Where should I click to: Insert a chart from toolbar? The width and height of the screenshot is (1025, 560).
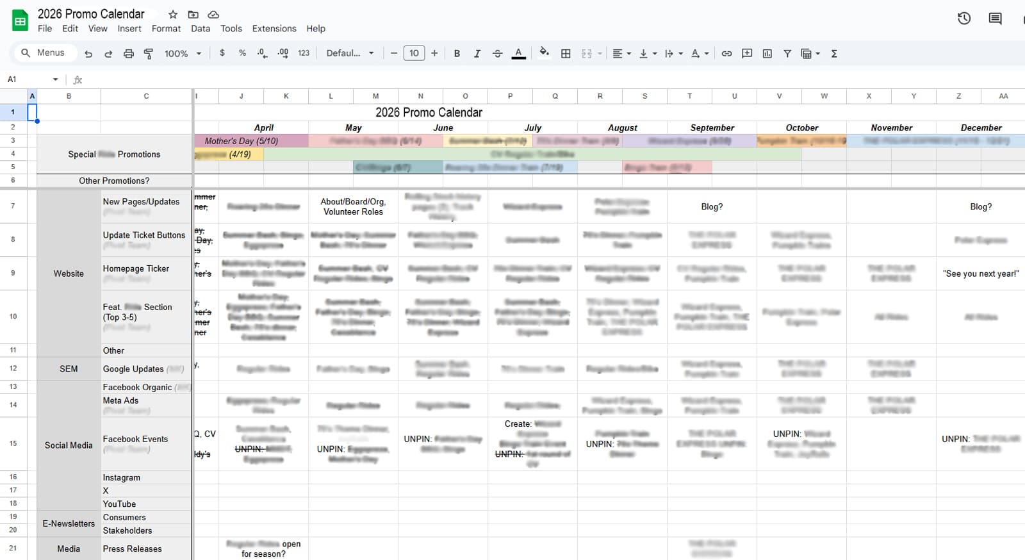coord(767,54)
